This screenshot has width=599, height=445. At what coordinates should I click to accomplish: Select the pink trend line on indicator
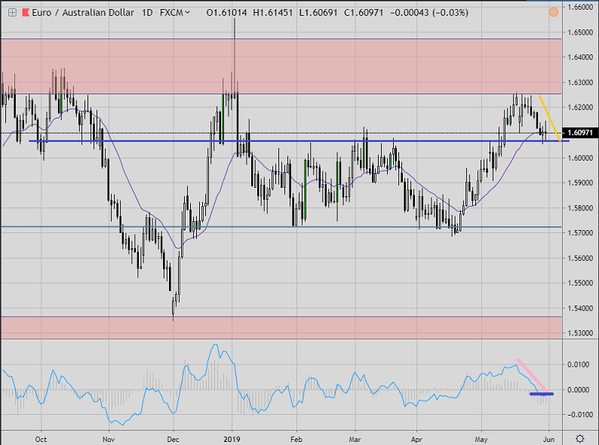[x=532, y=375]
